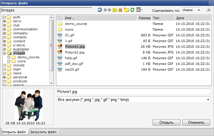Click the GIF icon next to 1.gif
Image resolution: width=214 pixels, height=136 pixels.
[x=60, y=41]
